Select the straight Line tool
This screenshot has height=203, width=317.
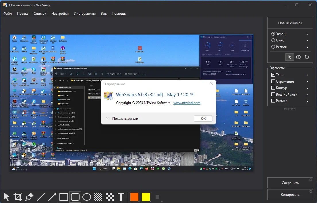(41, 197)
